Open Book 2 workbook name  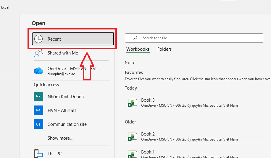pyautogui.click(x=148, y=134)
